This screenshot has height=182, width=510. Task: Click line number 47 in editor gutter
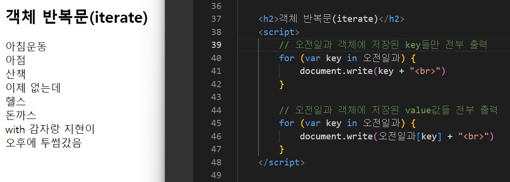tap(216, 149)
